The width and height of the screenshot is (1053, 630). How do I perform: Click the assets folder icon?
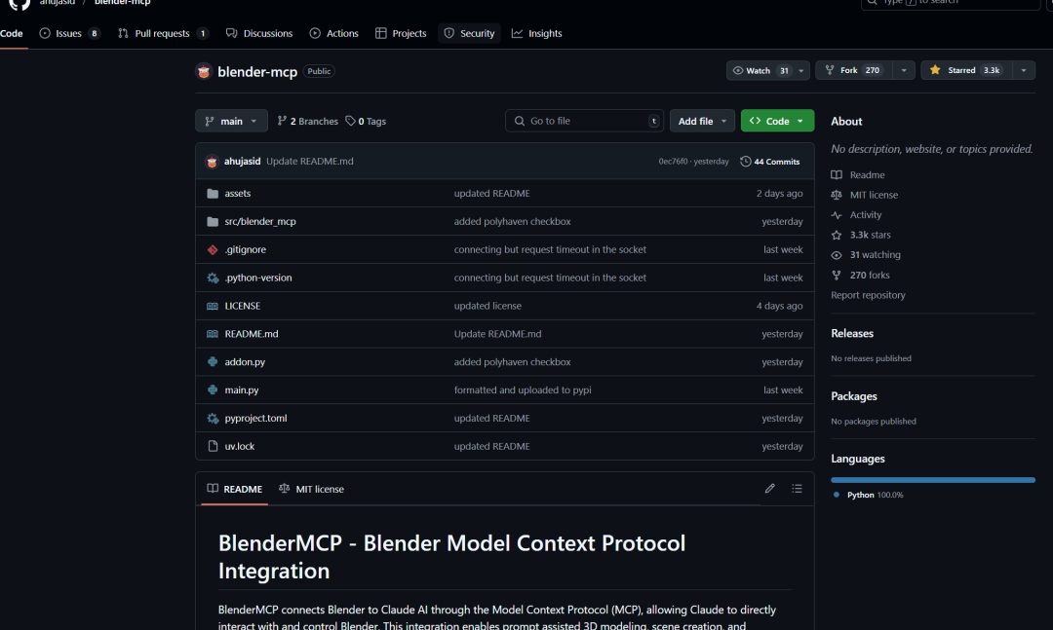click(213, 194)
